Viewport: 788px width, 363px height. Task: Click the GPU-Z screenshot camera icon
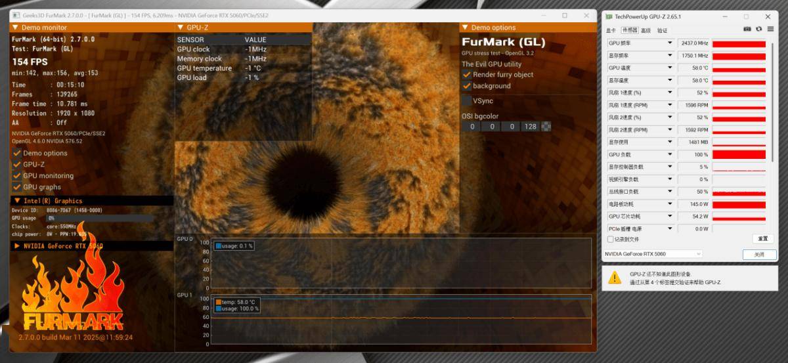point(747,30)
